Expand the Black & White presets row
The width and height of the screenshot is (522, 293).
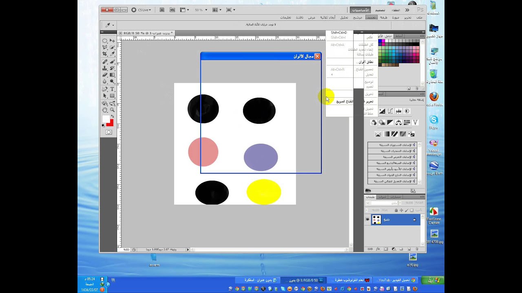coord(392,169)
